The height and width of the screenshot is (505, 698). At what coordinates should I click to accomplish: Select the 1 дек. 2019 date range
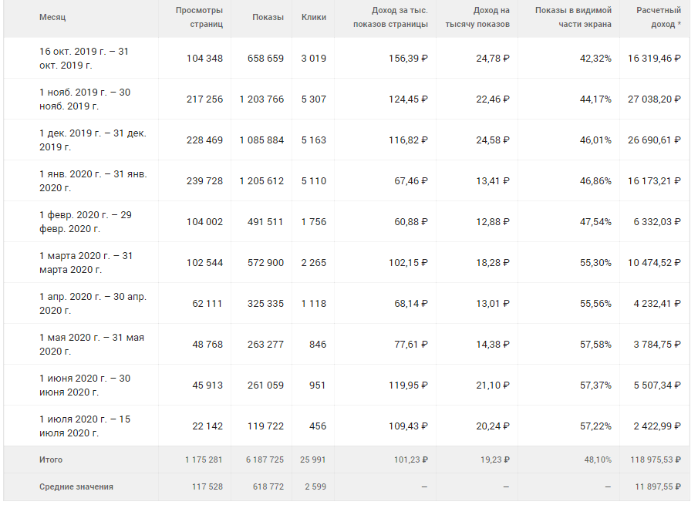click(93, 140)
